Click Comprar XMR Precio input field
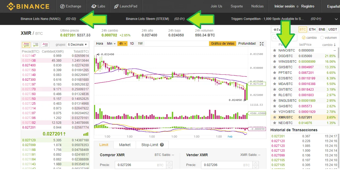Image resolution: width=340 pixels, height=170 pixels. coord(143,165)
